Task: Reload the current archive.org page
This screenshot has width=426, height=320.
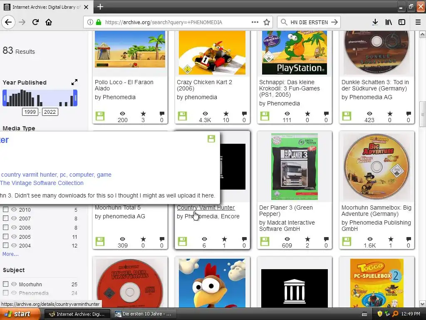Action: click(35, 22)
